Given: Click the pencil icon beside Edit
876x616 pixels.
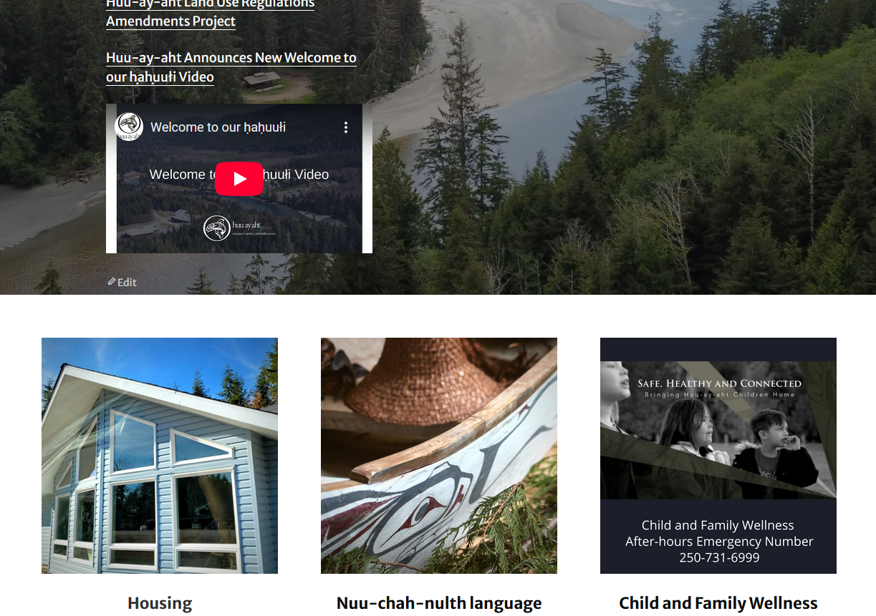Looking at the screenshot, I should pos(112,282).
